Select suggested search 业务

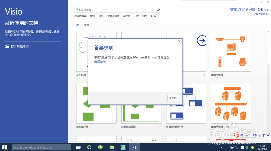coord(101,16)
